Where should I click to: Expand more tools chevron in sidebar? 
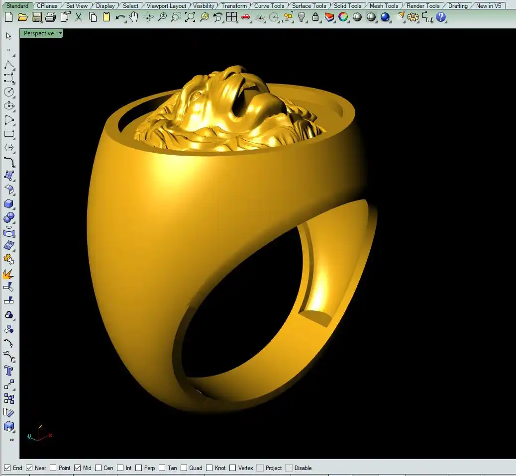(x=11, y=440)
